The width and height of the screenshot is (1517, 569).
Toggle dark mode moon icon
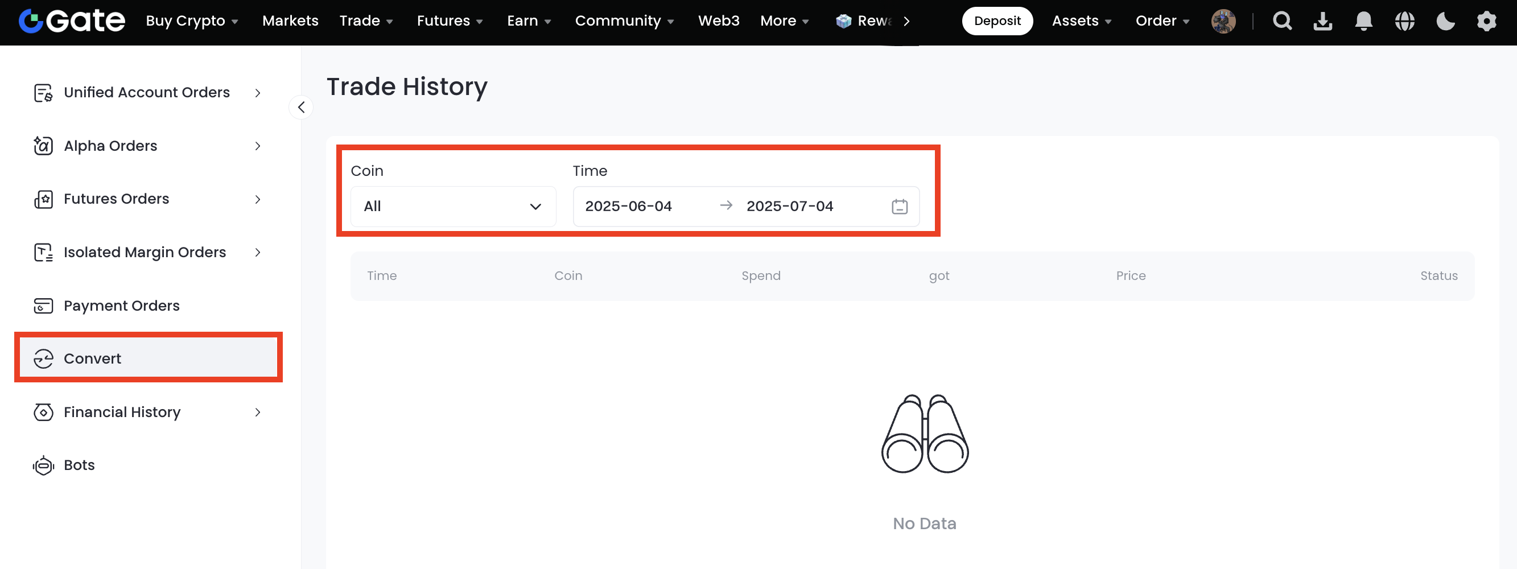click(1445, 21)
